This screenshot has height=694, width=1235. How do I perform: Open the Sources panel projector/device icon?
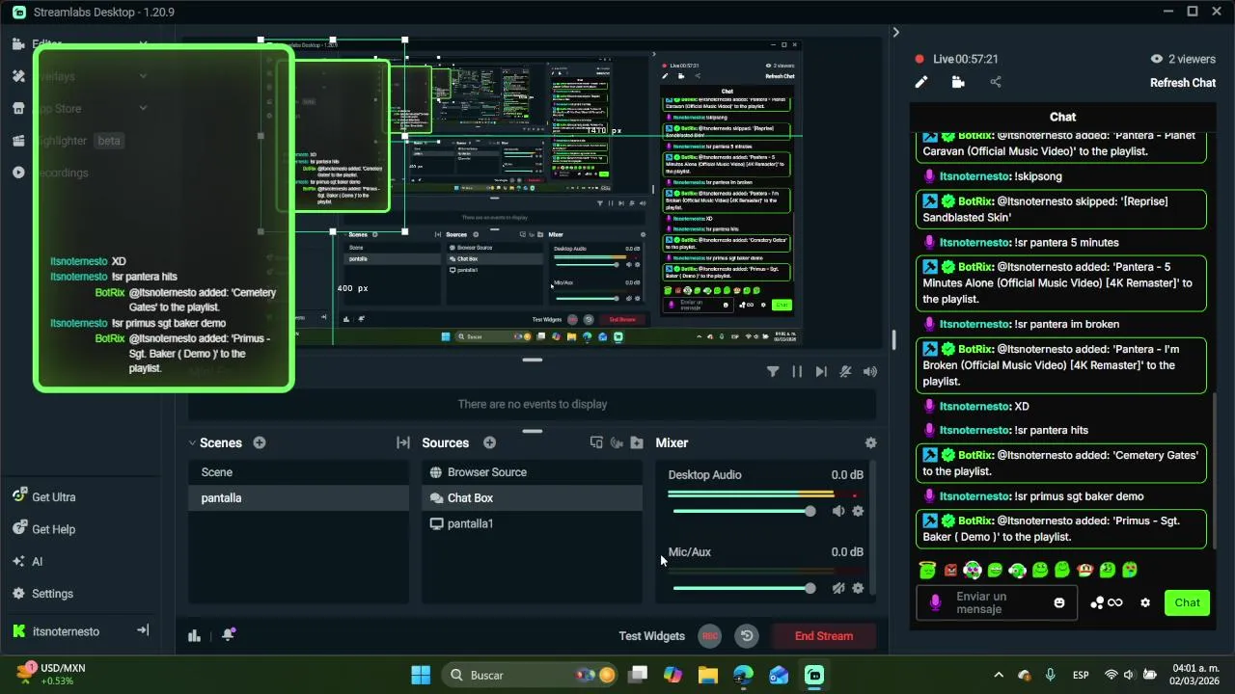pos(596,442)
